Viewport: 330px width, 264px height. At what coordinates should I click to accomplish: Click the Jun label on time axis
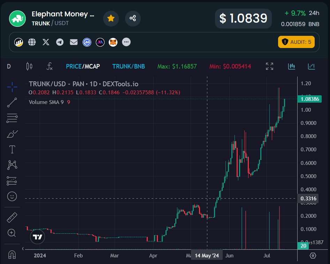click(x=229, y=256)
